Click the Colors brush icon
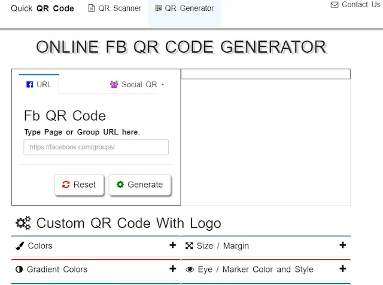 pos(20,246)
